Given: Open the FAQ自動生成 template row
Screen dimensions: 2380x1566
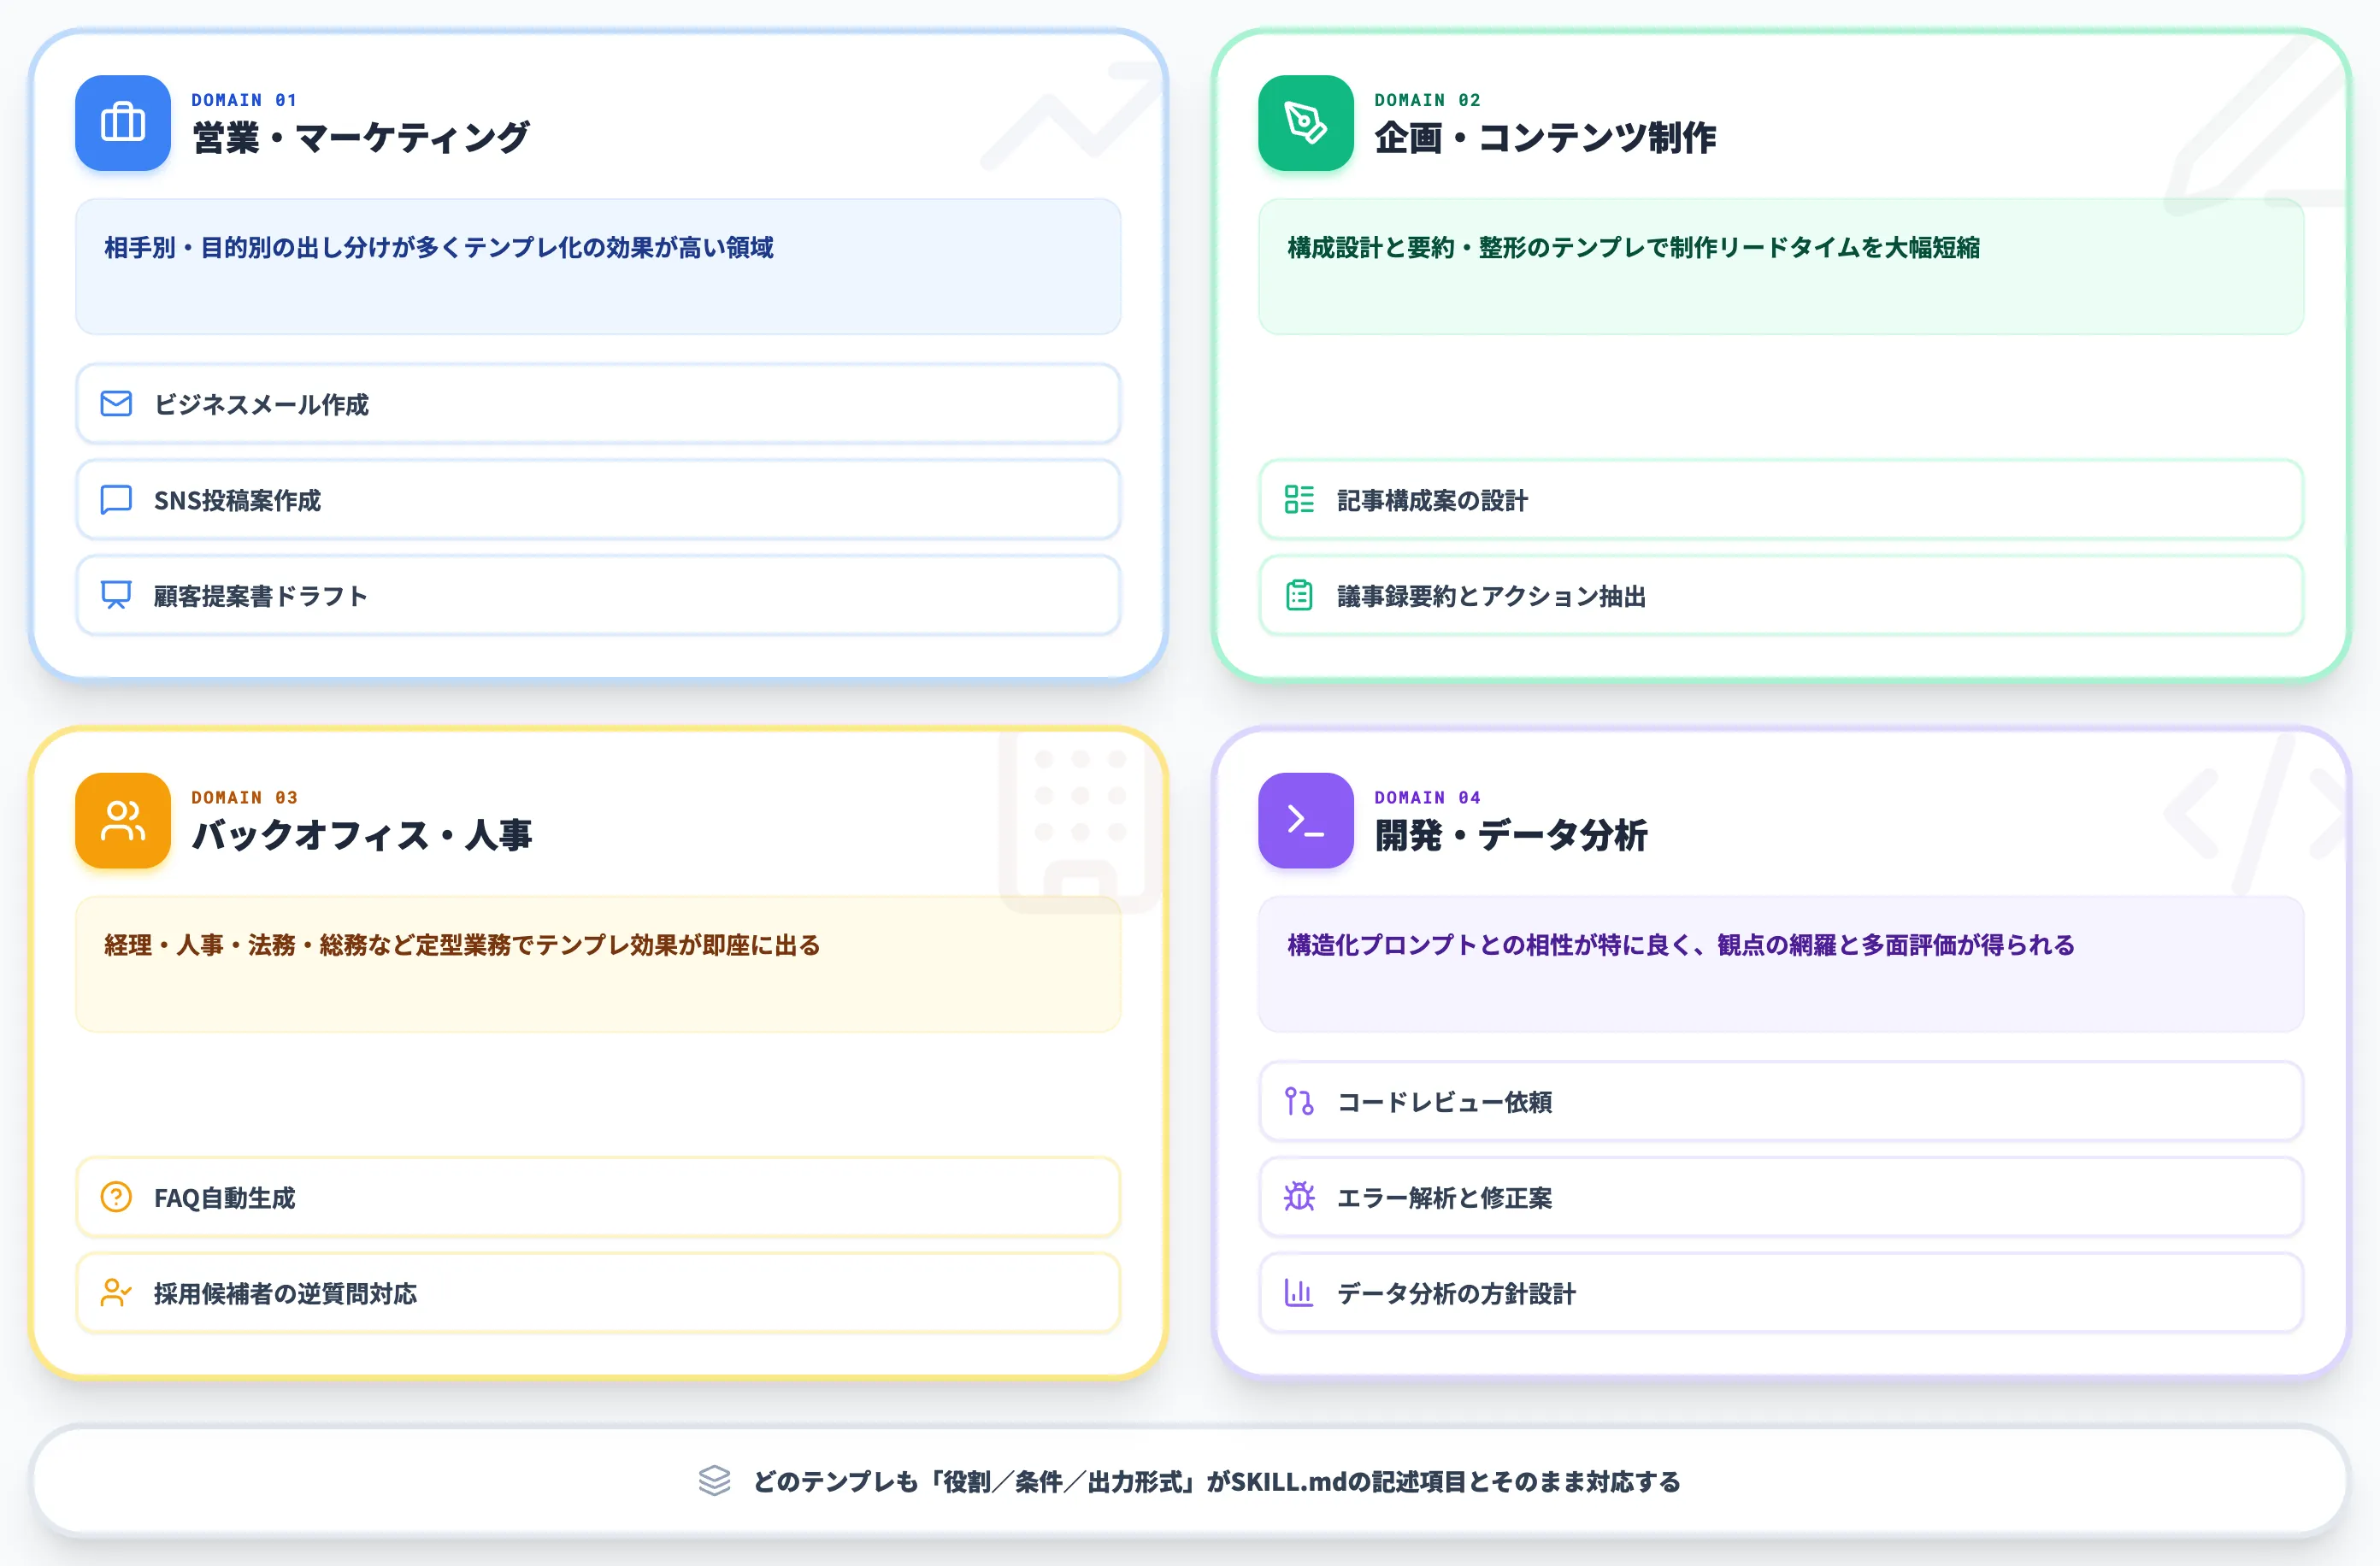Looking at the screenshot, I should tap(598, 1197).
